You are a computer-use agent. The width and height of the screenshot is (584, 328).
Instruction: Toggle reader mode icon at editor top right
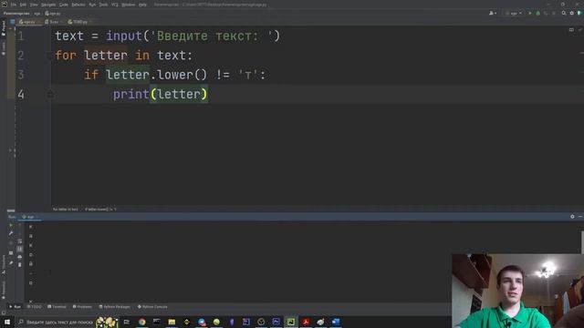(x=571, y=30)
